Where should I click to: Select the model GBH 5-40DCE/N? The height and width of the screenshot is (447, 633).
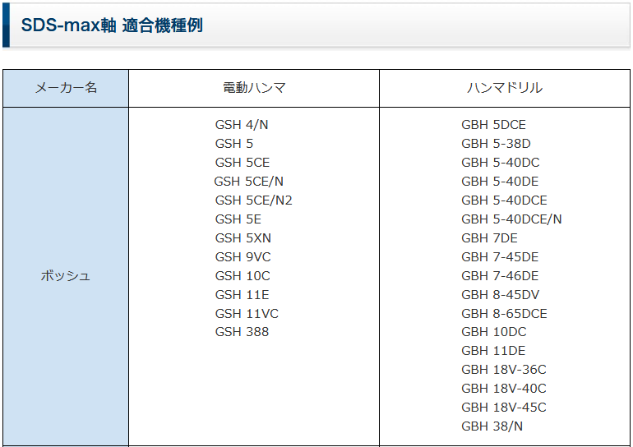pyautogui.click(x=511, y=219)
